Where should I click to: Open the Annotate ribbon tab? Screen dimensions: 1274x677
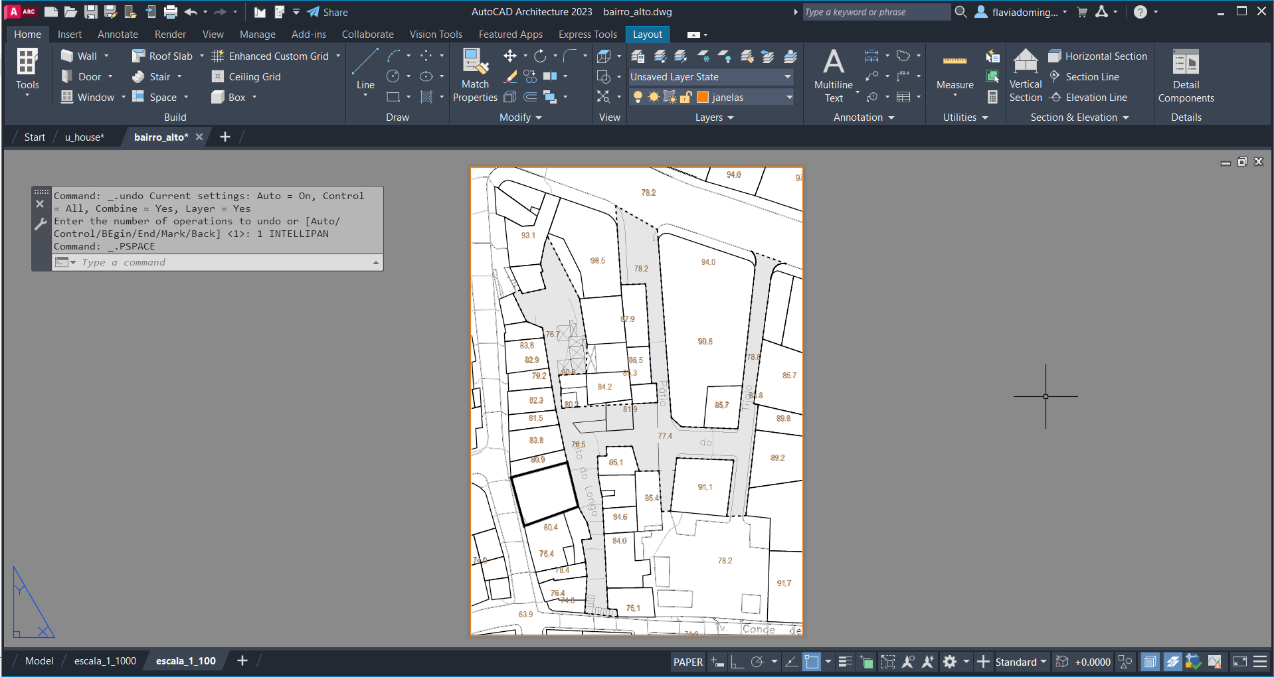point(118,35)
